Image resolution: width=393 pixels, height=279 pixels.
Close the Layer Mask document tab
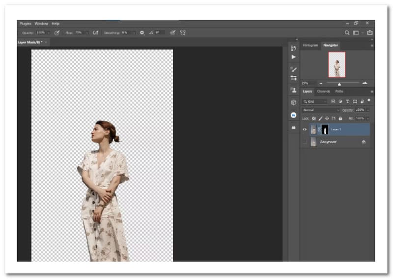[46, 42]
